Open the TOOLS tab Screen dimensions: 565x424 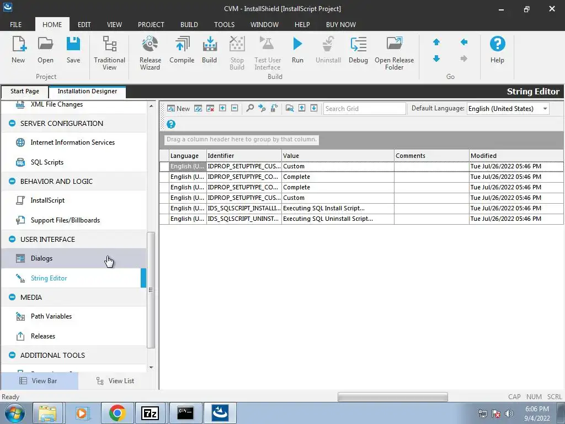[224, 24]
